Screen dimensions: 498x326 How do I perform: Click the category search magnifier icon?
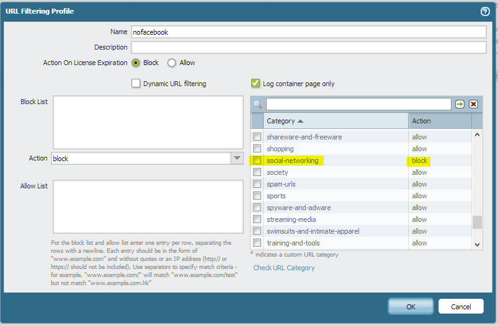coord(257,104)
